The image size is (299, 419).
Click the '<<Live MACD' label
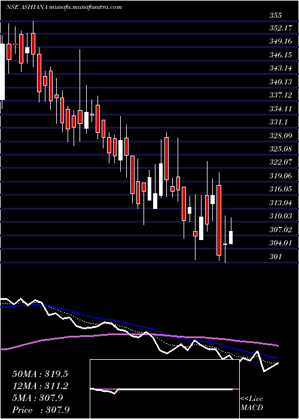(x=252, y=403)
